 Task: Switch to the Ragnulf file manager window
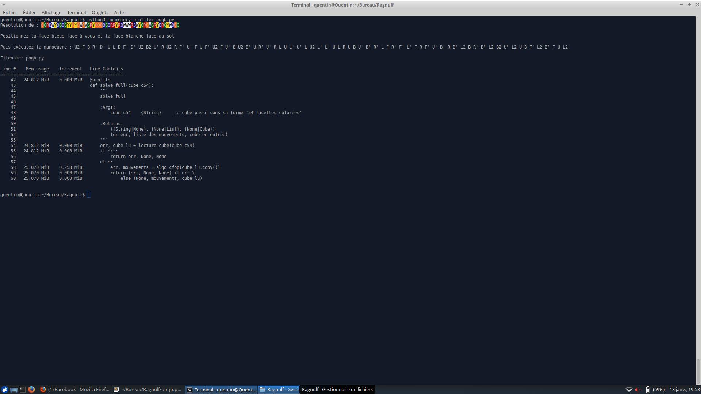(x=279, y=389)
